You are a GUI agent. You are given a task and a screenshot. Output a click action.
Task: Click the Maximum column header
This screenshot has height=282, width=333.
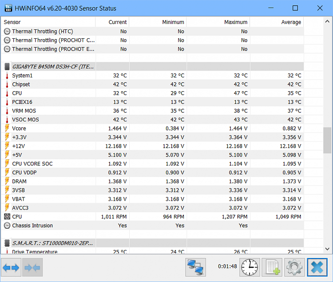click(218, 22)
